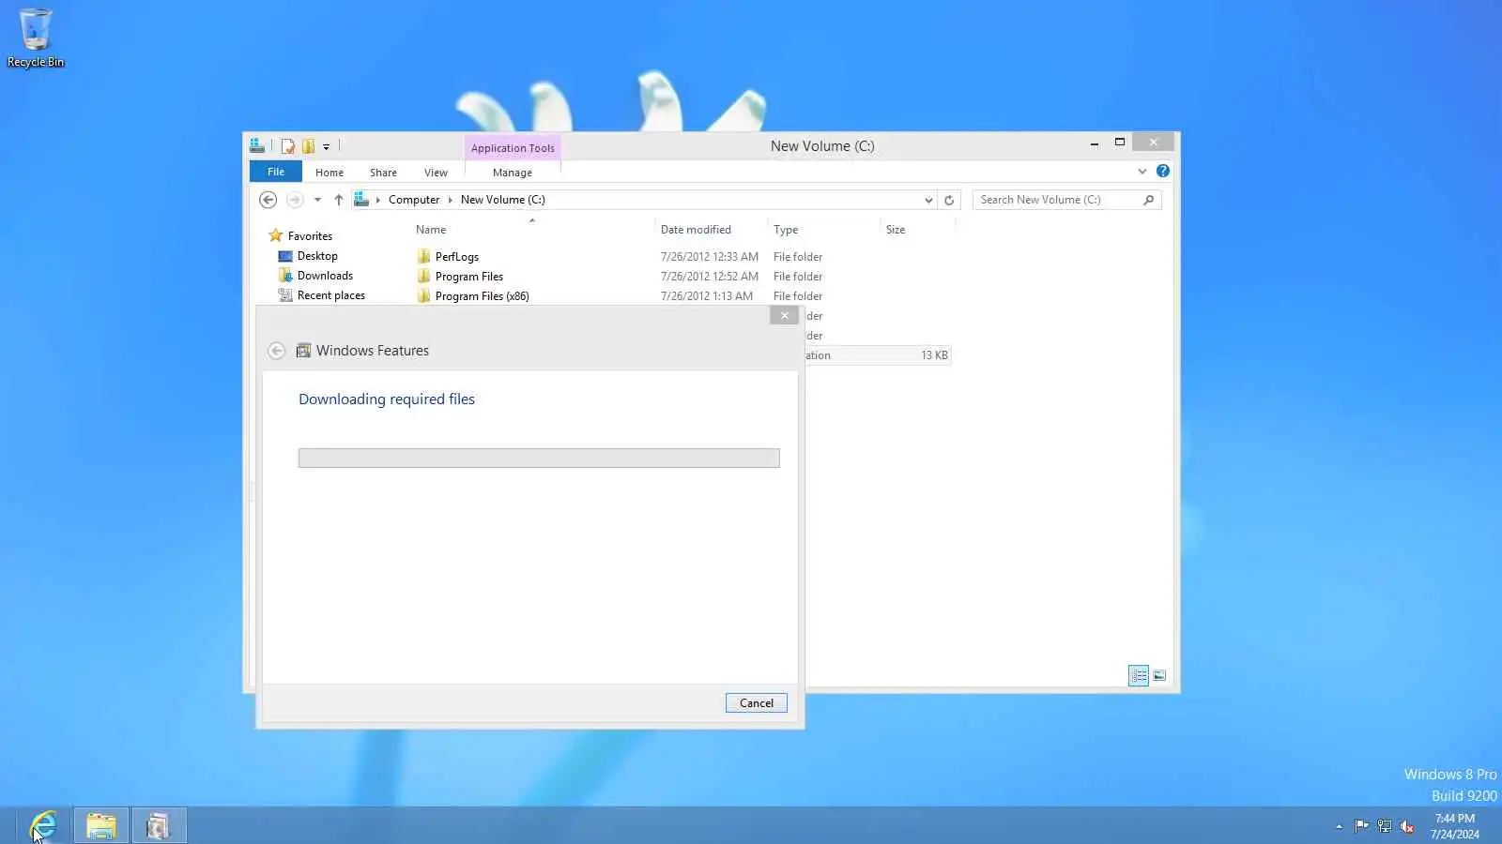Image resolution: width=1502 pixels, height=844 pixels.
Task: Open the Customize Quick Access Toolbar dropdown
Action: (x=326, y=146)
